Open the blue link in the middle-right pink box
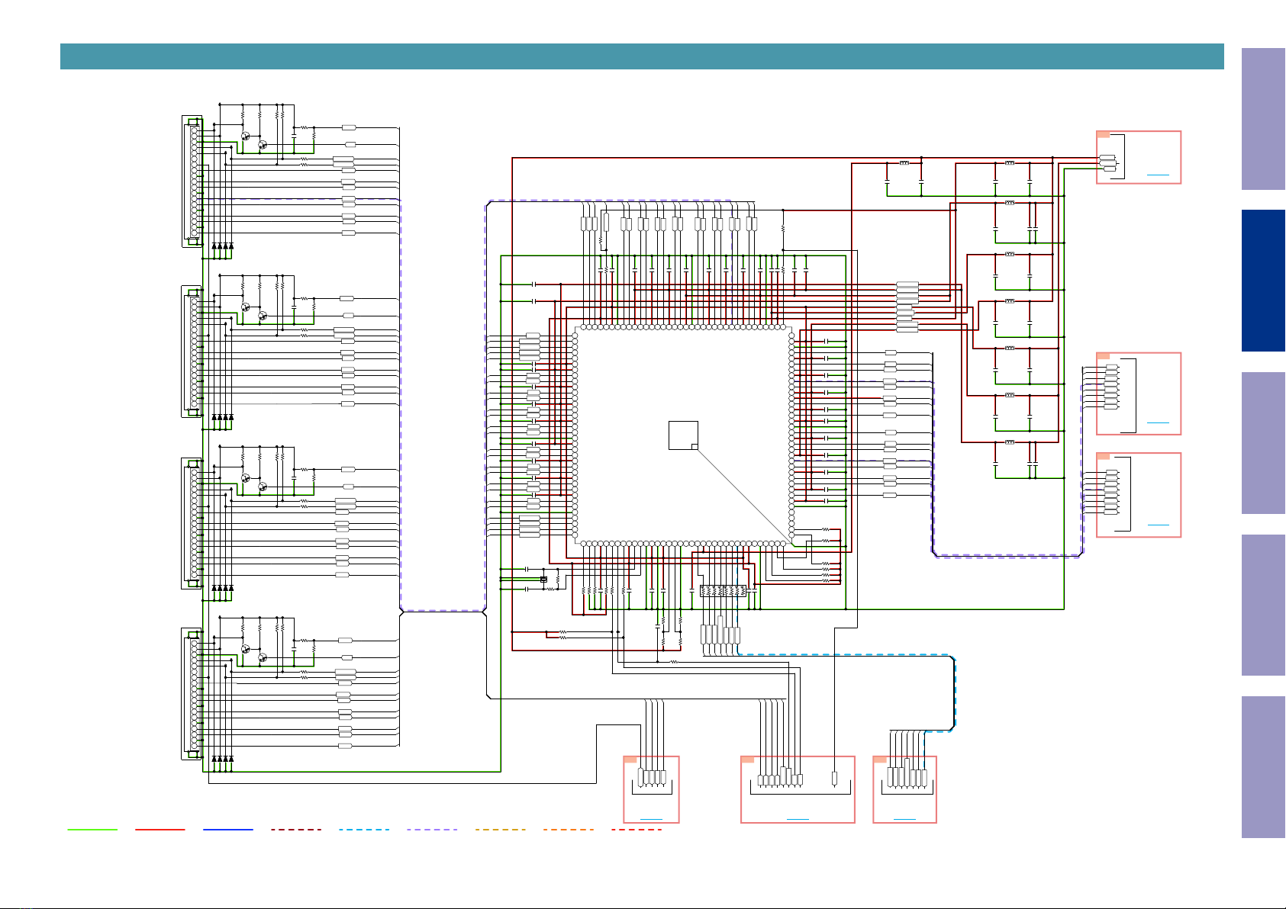The image size is (1286, 909). [x=1158, y=422]
